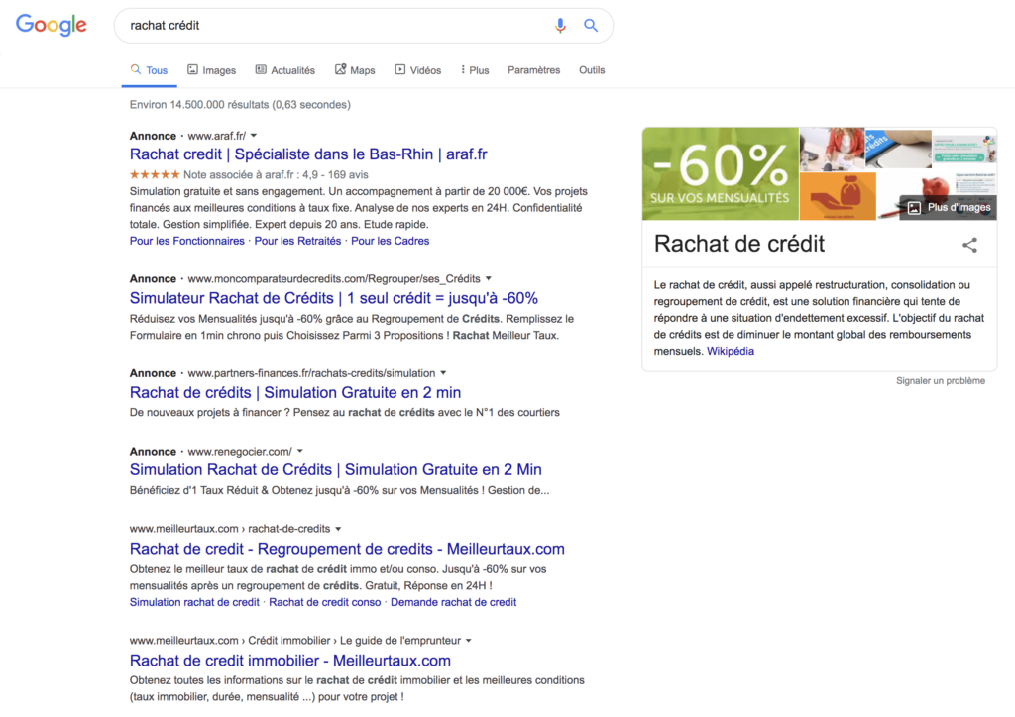This screenshot has width=1015, height=717.
Task: Open 'Rachat de crédits | Simulation Gratuite en 2 min'
Action: [x=295, y=392]
